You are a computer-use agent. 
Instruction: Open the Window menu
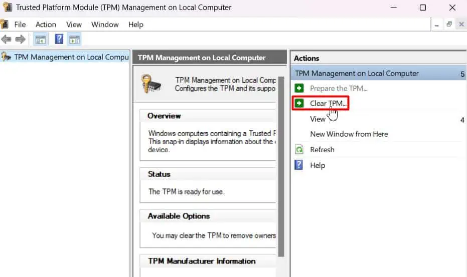(x=105, y=25)
